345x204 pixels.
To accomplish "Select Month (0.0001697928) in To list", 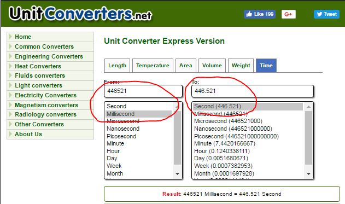I will (248, 173).
